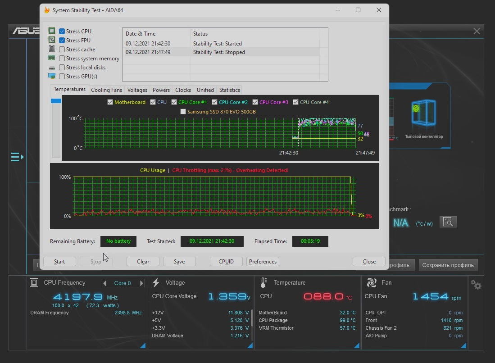
Task: Click the Test Started timestamp field
Action: click(x=212, y=241)
